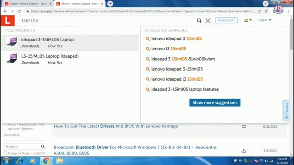Image resolution: width=294 pixels, height=165 pixels.
Task: Open Downloads for ideapad 3-15IML05 Laptop
Action: click(30, 46)
